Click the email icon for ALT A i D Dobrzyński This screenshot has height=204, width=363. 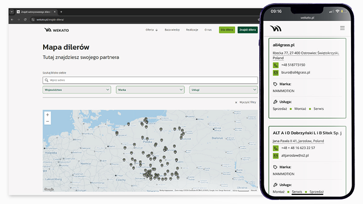click(276, 156)
